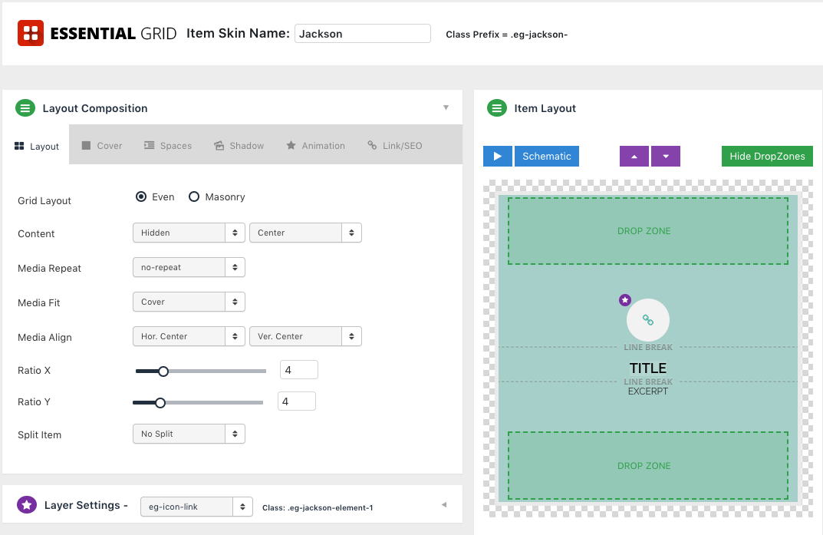Switch to the Shadow tab

pyautogui.click(x=239, y=145)
